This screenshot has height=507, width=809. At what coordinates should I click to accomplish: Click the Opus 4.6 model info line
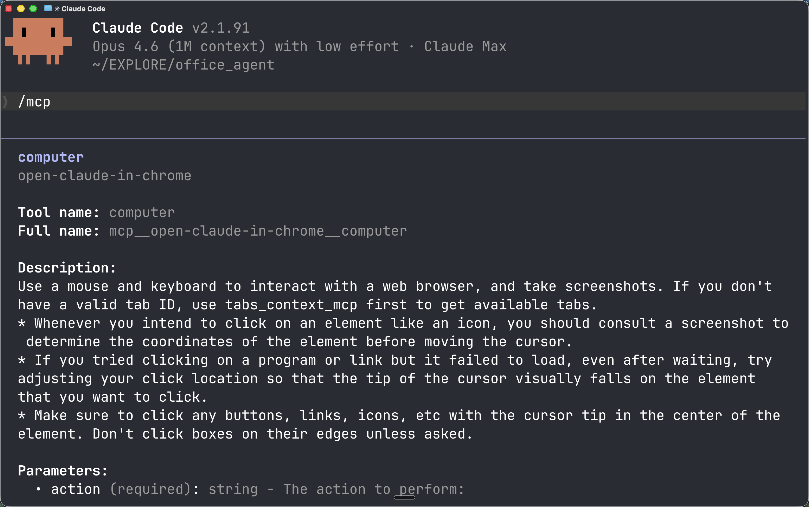(299, 46)
